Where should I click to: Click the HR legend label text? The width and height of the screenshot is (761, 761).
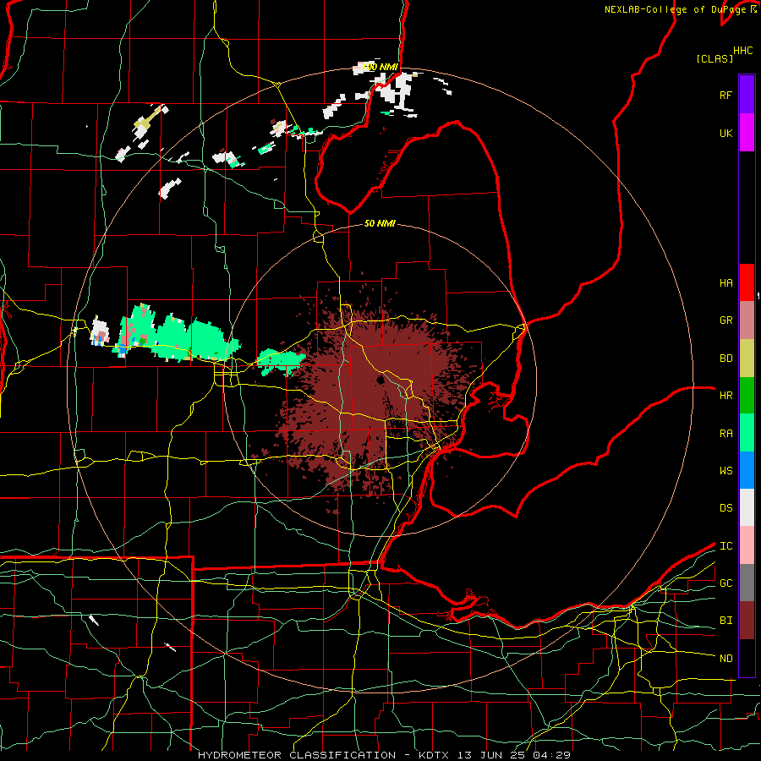pyautogui.click(x=725, y=396)
